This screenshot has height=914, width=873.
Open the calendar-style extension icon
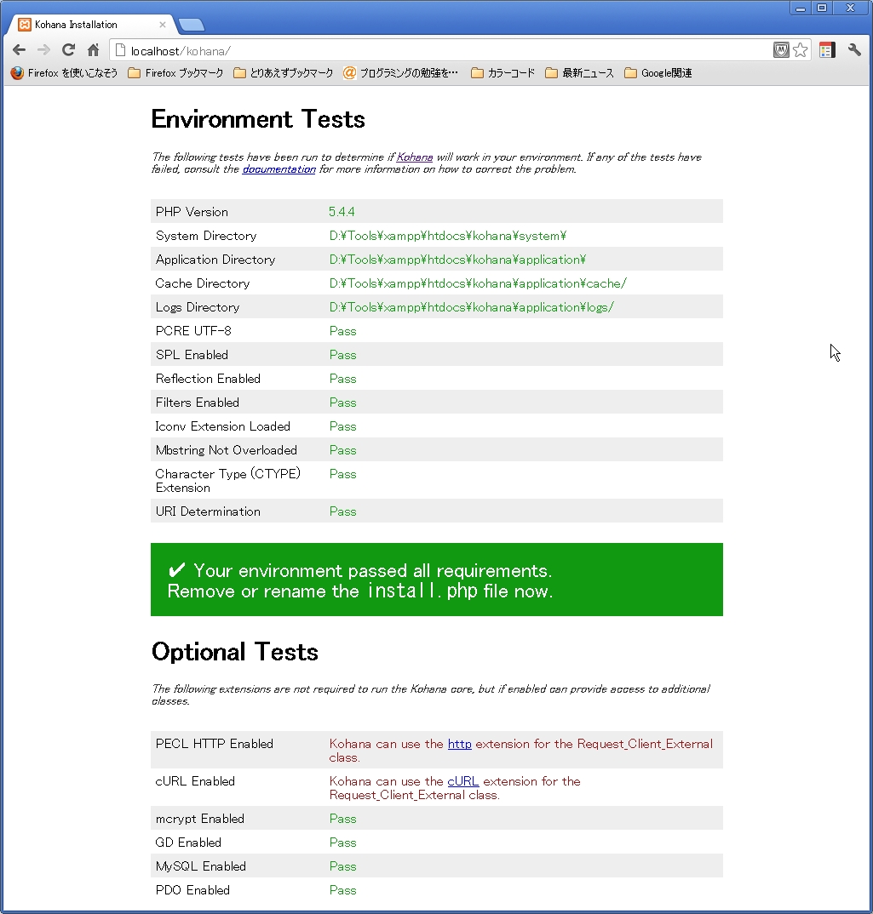[x=827, y=50]
